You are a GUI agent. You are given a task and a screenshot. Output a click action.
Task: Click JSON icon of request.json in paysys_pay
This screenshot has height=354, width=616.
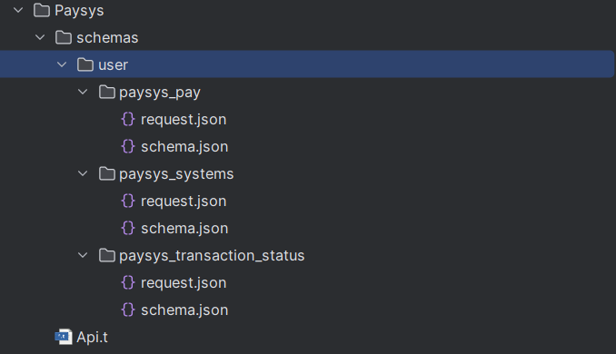pos(128,119)
